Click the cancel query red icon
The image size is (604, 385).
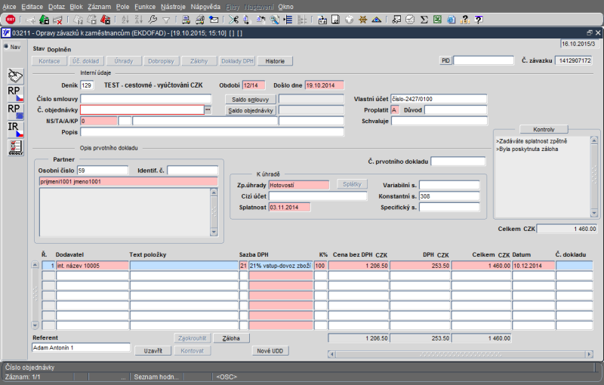tap(105, 20)
